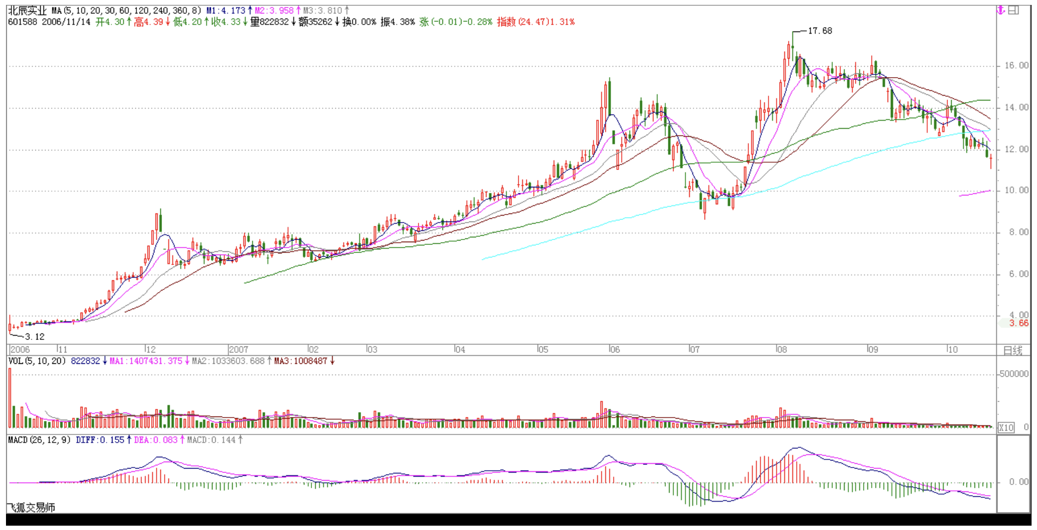The height and width of the screenshot is (530, 1037).
Task: Click the magenta anchor icon
Action: [x=1001, y=10]
